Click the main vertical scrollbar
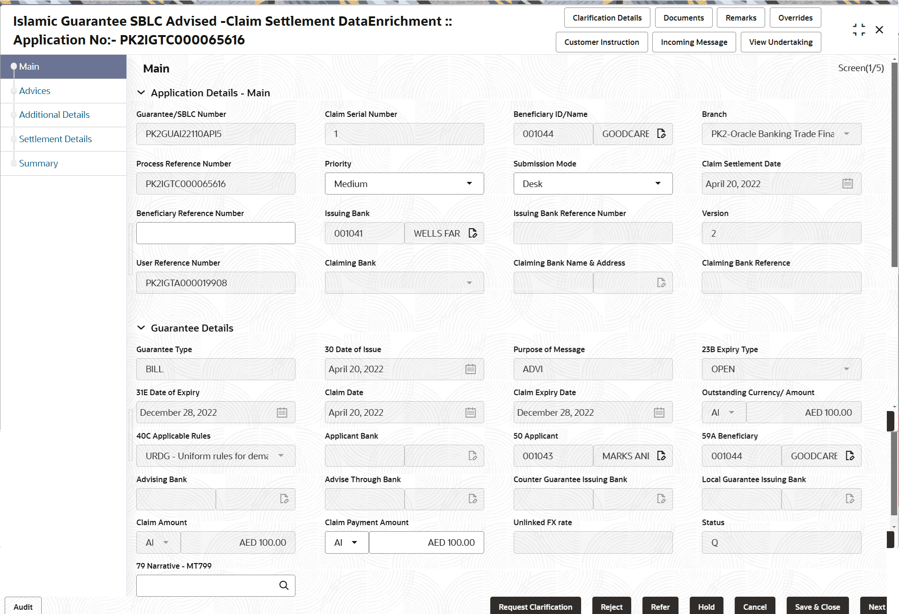 coord(894,164)
